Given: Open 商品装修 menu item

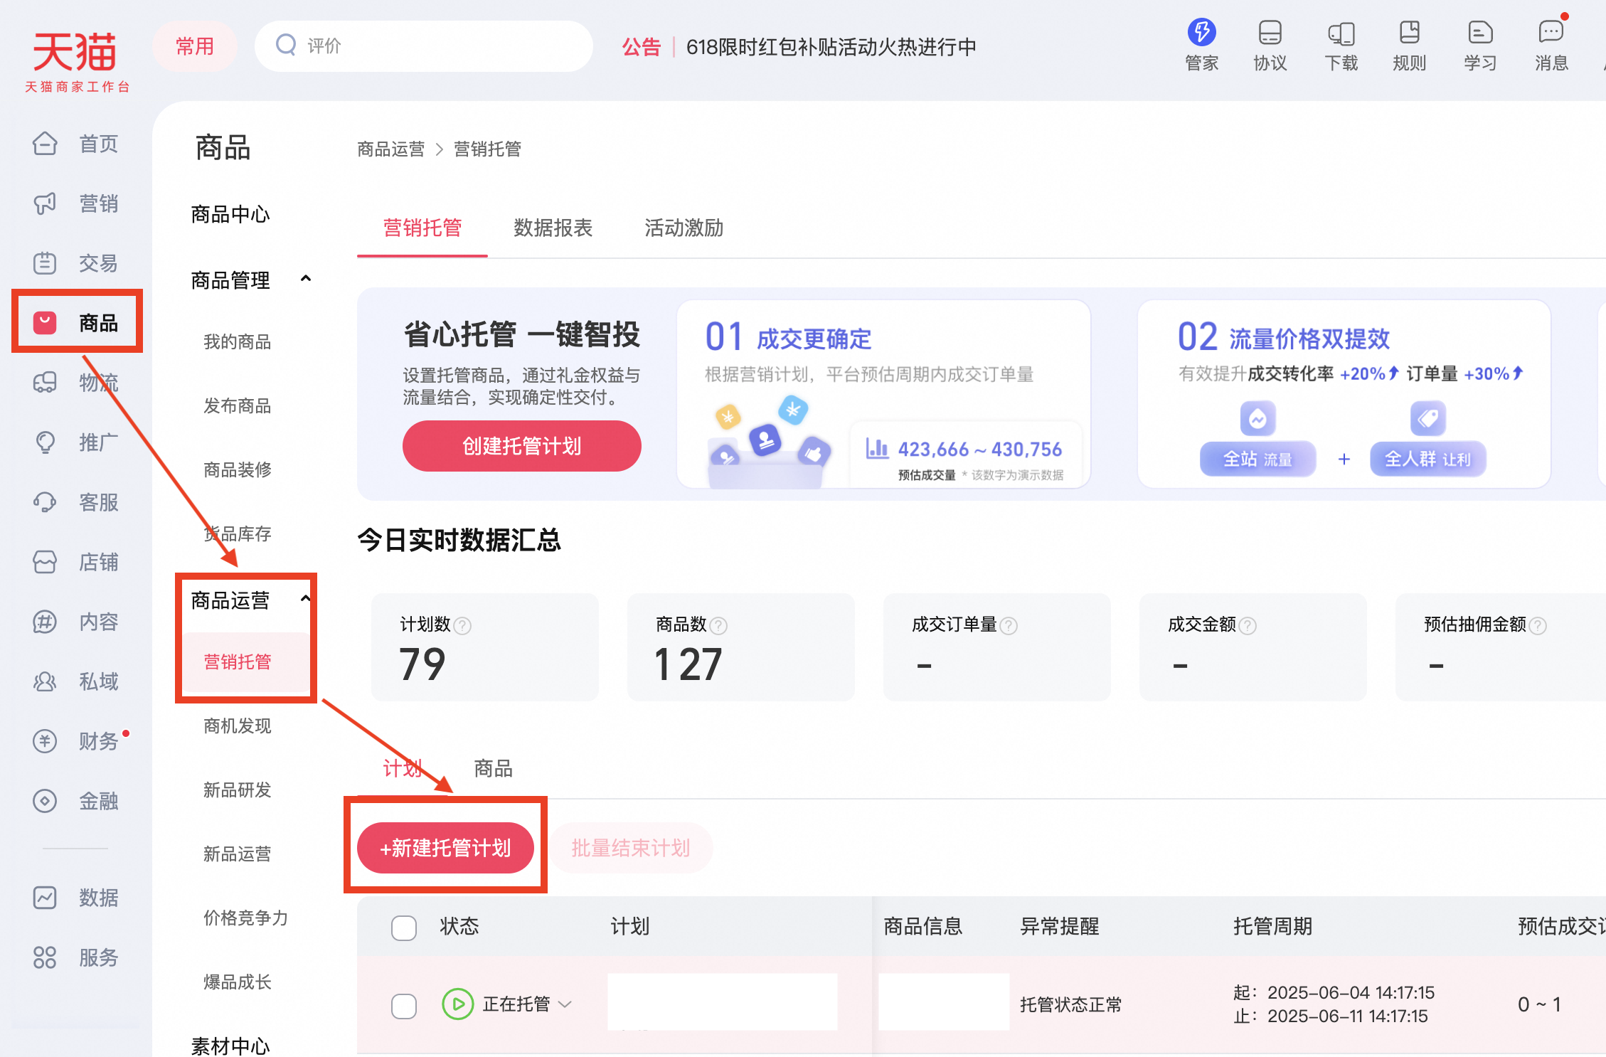Looking at the screenshot, I should (238, 470).
